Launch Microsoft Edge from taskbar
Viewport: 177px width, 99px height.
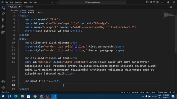click(x=16, y=96)
